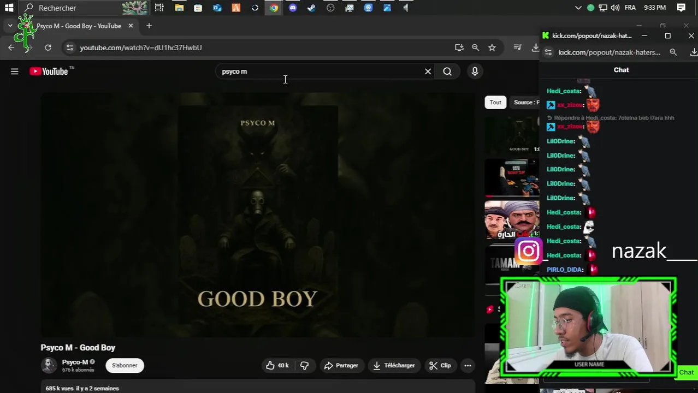Open the more actions ellipsis menu
The image size is (698, 393).
click(468, 365)
